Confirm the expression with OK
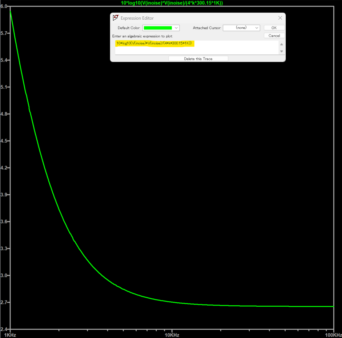342x338 pixels. point(274,28)
